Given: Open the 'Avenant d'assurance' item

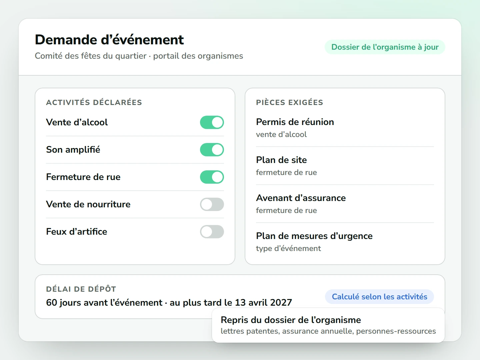Looking at the screenshot, I should (345, 204).
